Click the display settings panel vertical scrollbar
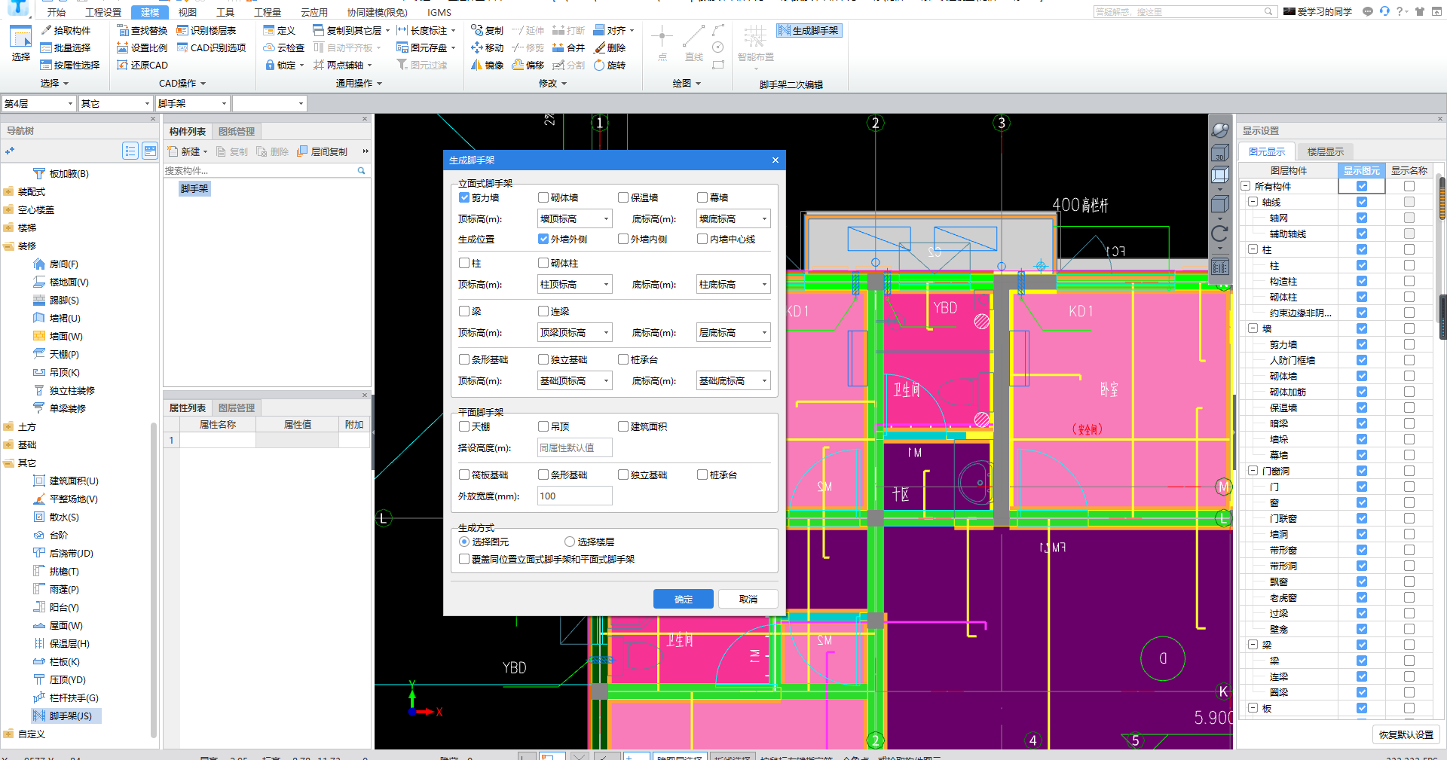 click(x=1442, y=197)
